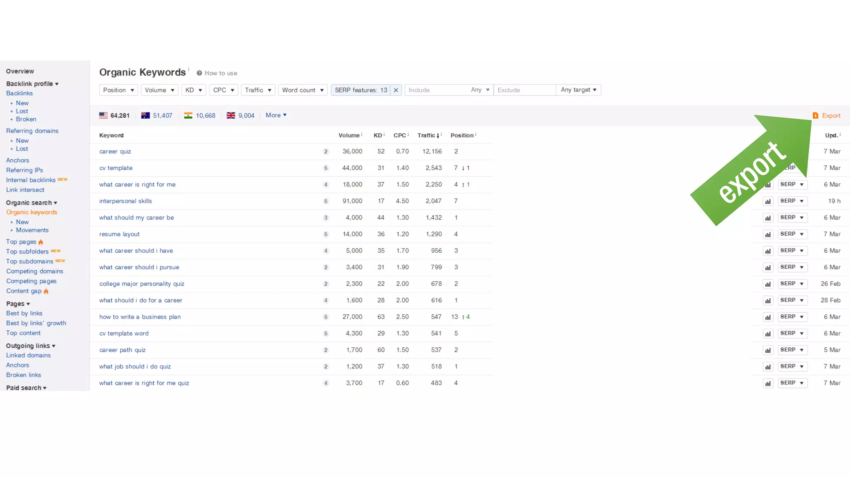Open Top pages in the sidebar

[x=21, y=241]
